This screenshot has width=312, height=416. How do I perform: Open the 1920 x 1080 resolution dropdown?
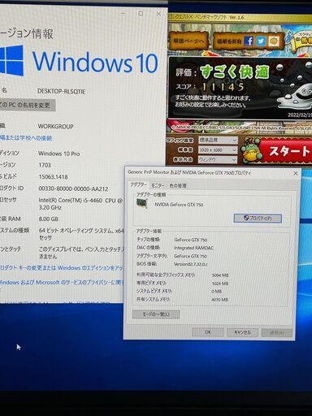[218, 149]
